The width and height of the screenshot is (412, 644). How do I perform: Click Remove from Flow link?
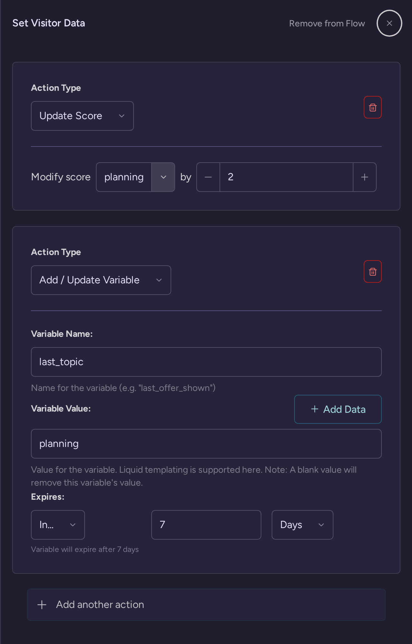[327, 24]
